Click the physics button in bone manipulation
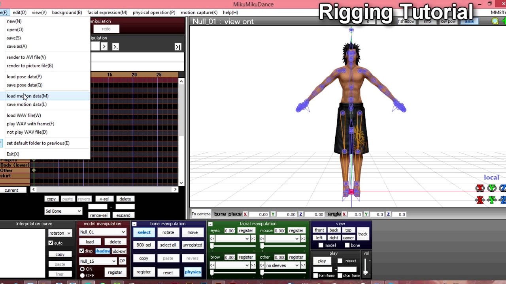This screenshot has width=506, height=284. tap(193, 272)
